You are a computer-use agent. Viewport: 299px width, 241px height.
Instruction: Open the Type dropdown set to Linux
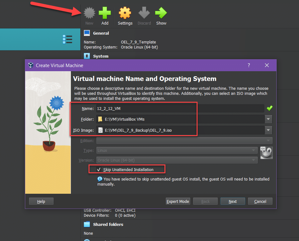176,151
